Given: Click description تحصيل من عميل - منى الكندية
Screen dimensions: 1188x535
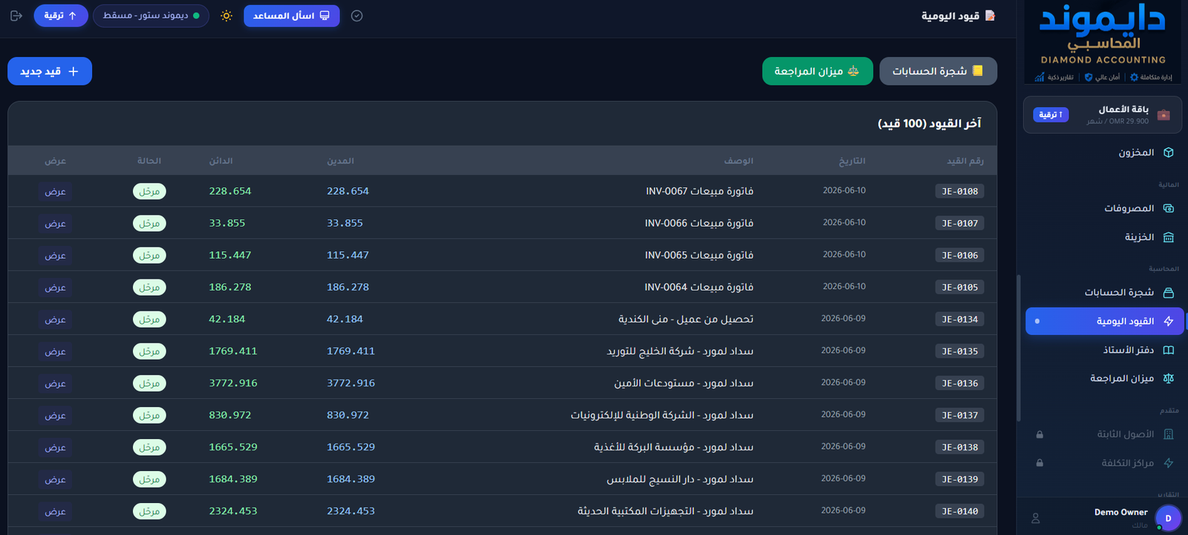Looking at the screenshot, I should [686, 319].
